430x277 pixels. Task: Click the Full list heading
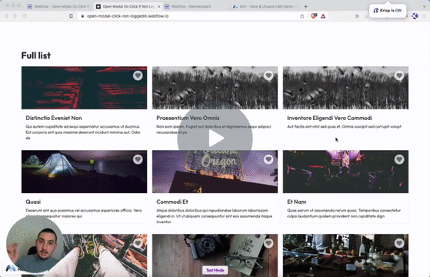[x=36, y=55]
